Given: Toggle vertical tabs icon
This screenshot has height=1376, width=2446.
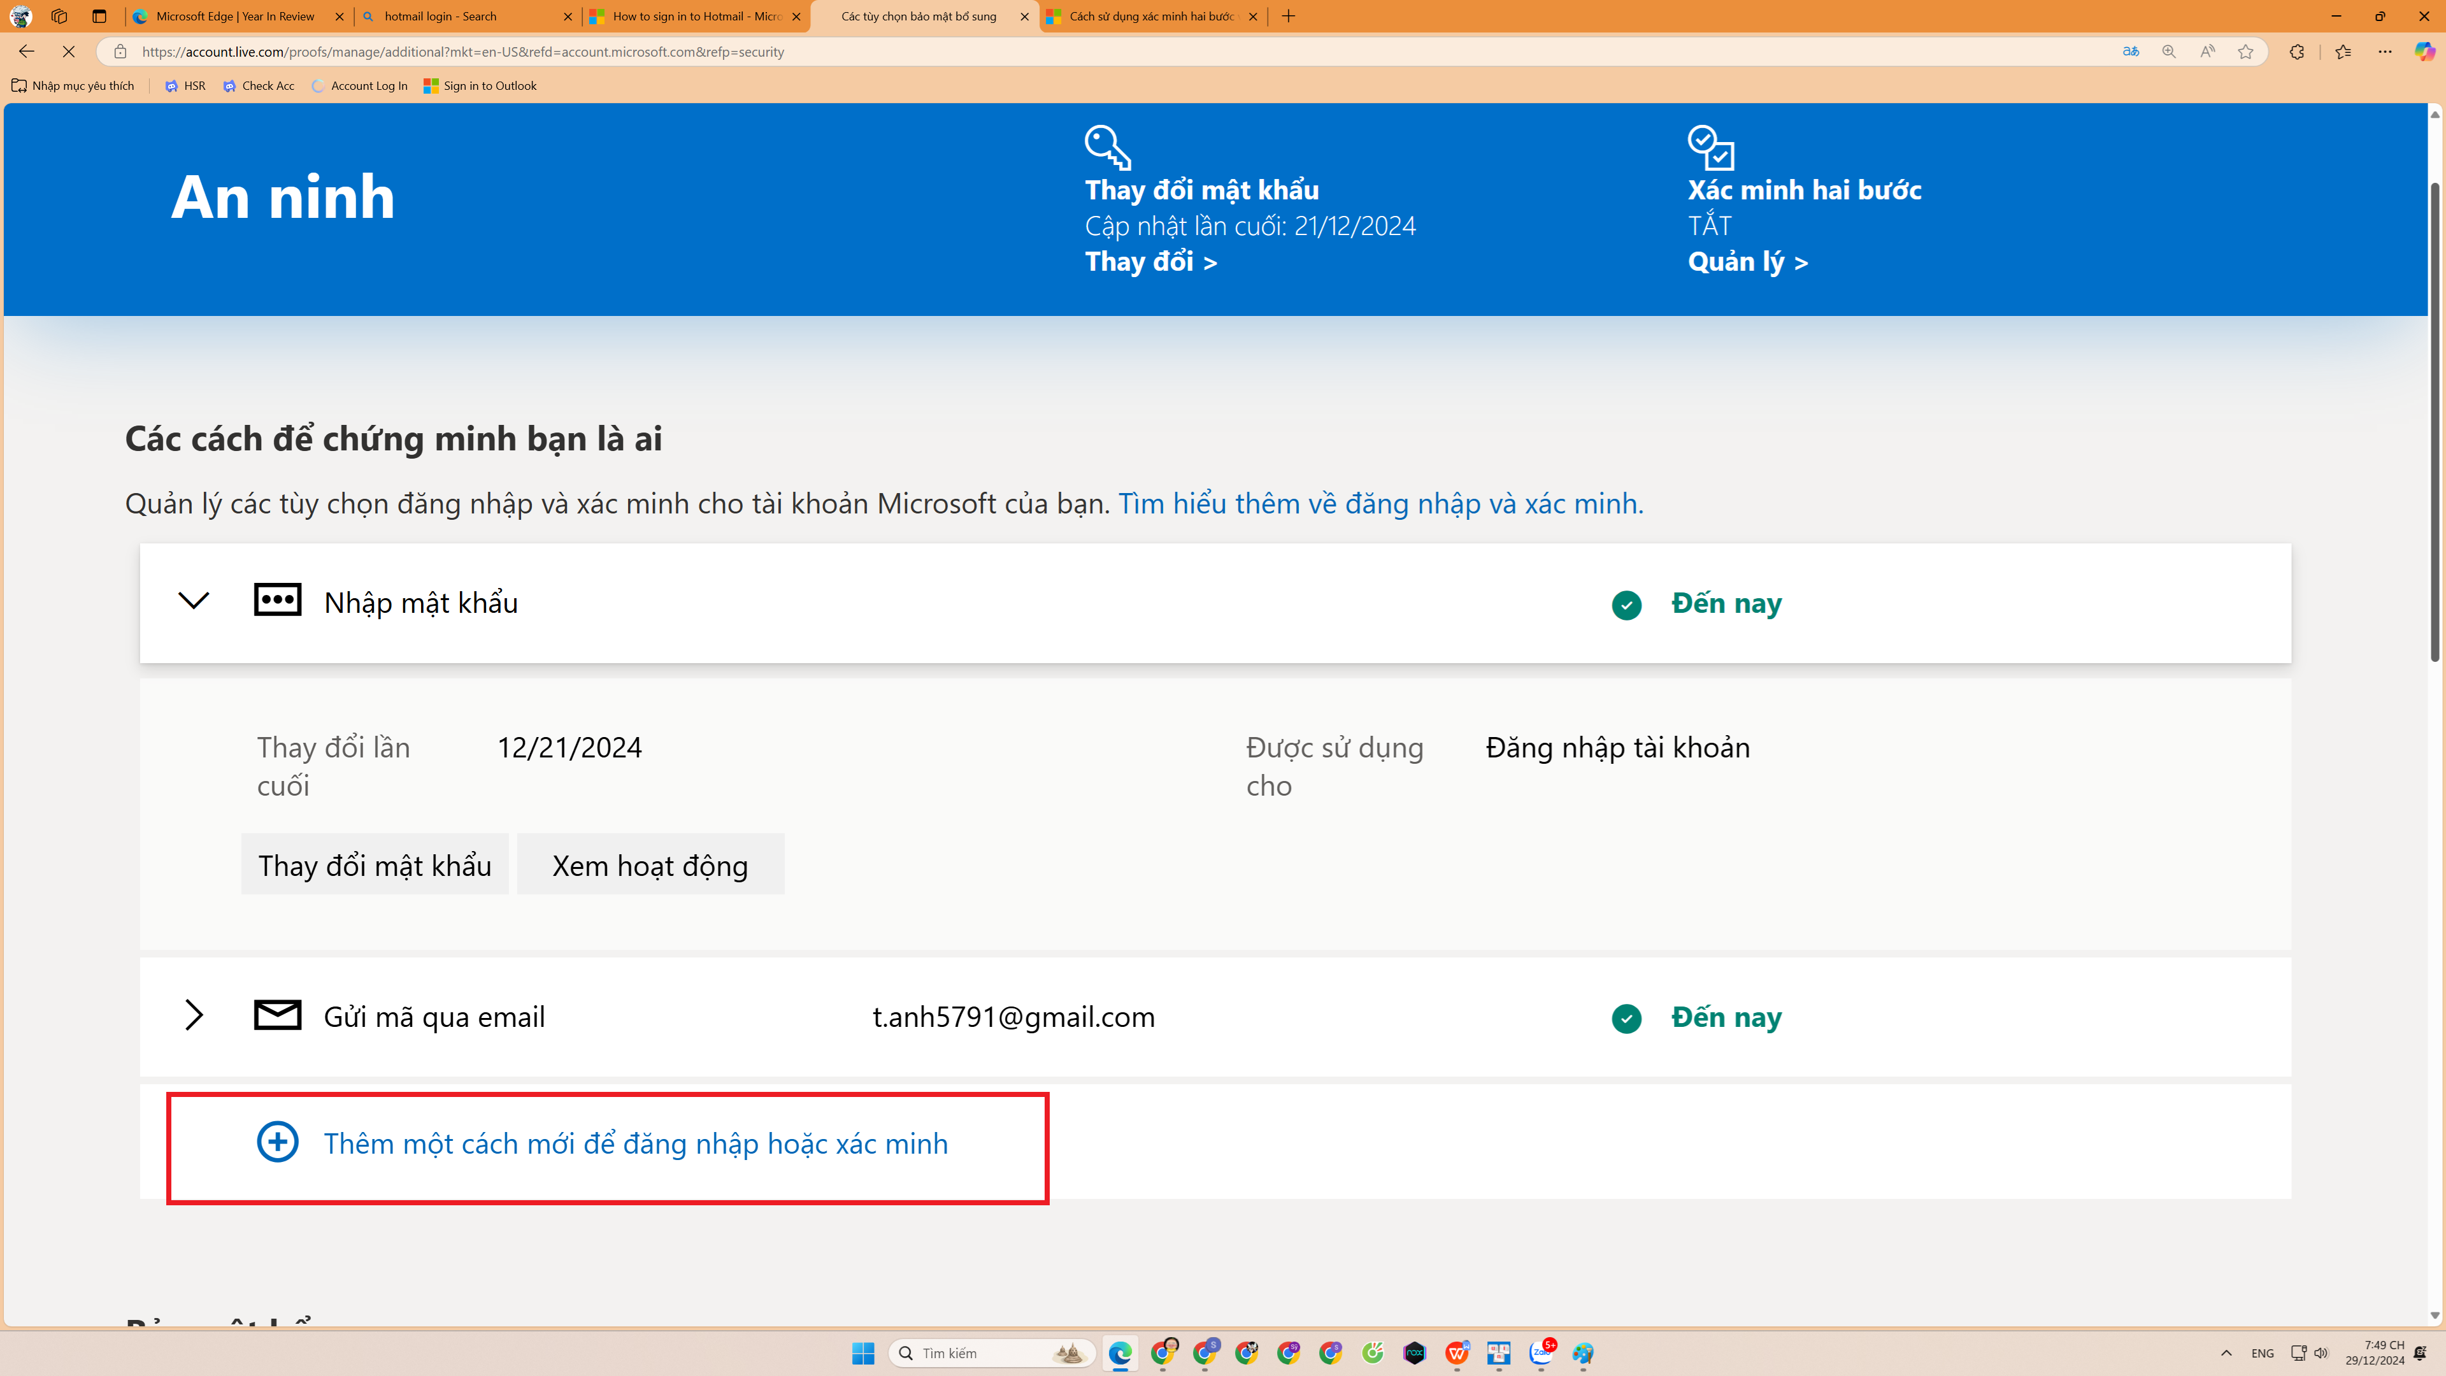Looking at the screenshot, I should [99, 16].
